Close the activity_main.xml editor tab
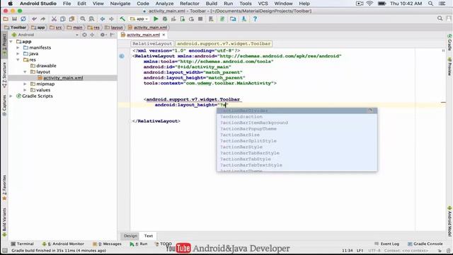 (x=164, y=35)
